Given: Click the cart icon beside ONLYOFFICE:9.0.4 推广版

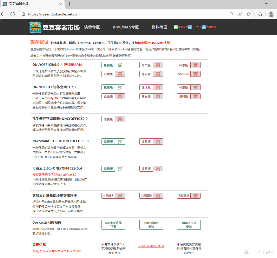Looking at the screenshot, I should 158,65.
